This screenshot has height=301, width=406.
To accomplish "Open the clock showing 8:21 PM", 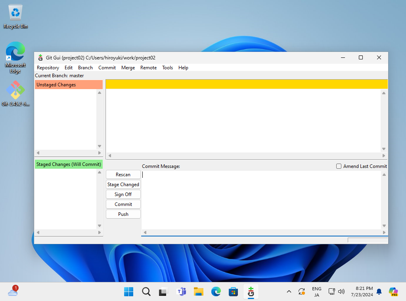I will pos(362,291).
